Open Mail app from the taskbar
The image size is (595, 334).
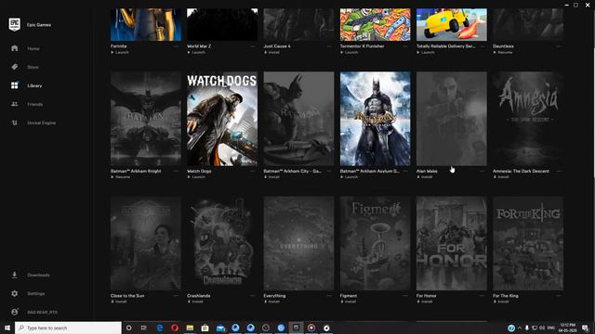[220, 328]
